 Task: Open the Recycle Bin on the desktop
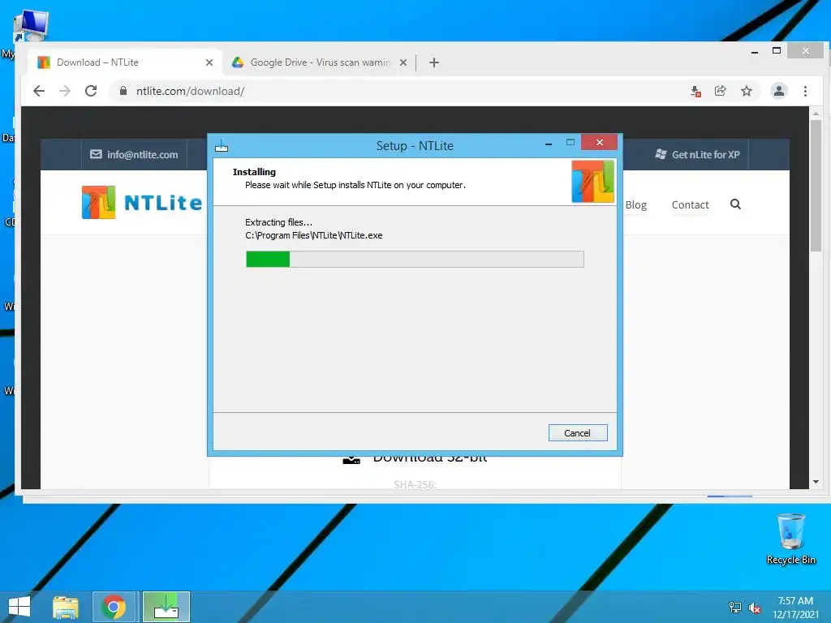791,539
